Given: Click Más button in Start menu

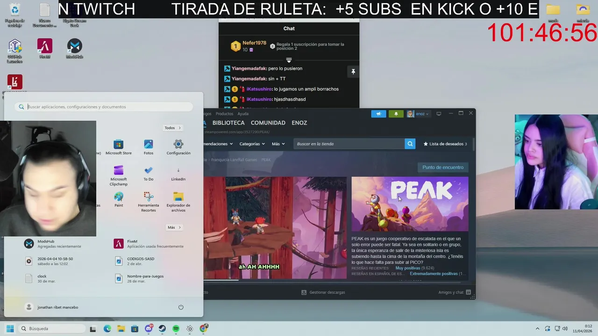Looking at the screenshot, I should tap(174, 227).
